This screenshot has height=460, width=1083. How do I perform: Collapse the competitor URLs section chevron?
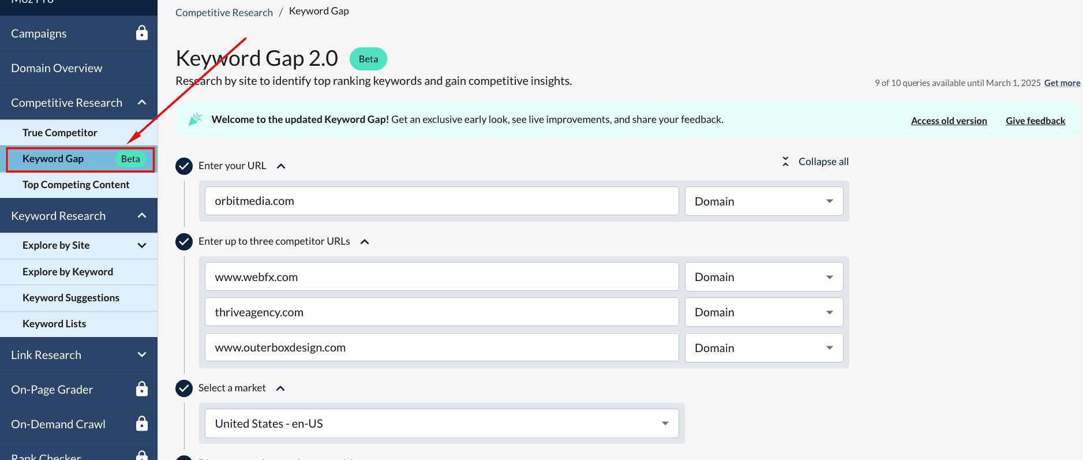(365, 242)
